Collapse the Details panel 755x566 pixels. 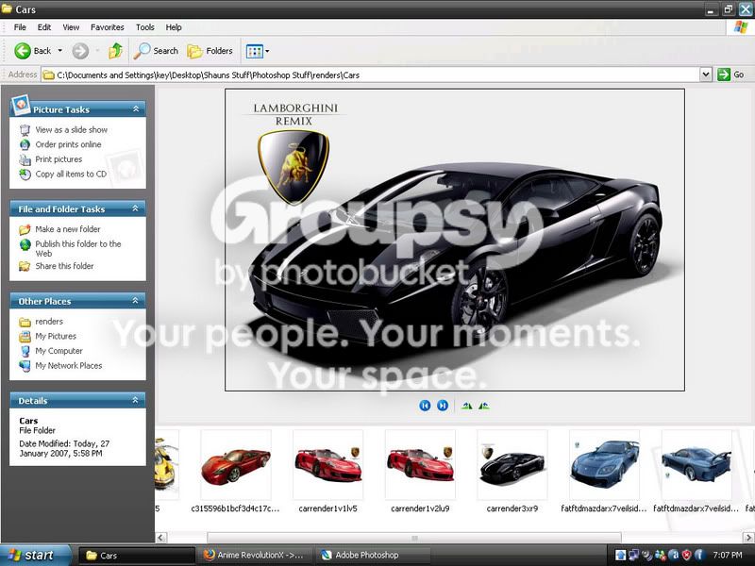pos(135,400)
